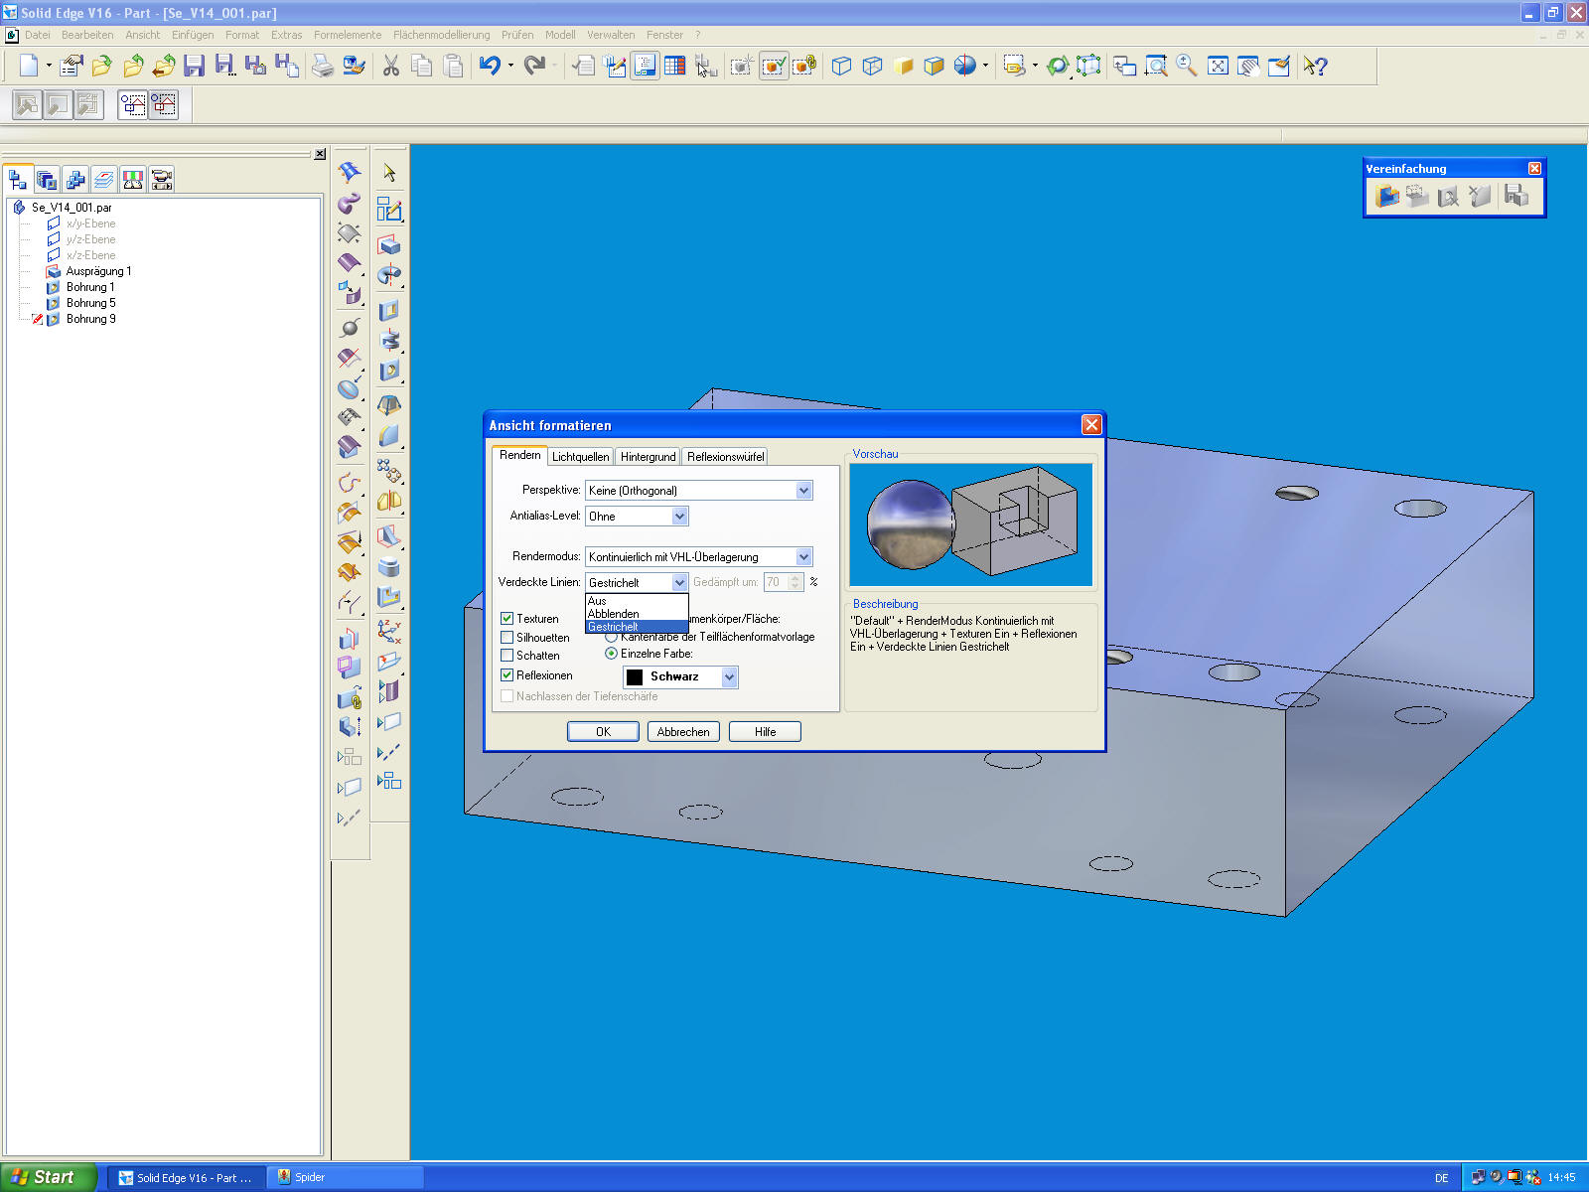Select Ausprägung 1 in feature tree
The image size is (1589, 1192).
[97, 271]
